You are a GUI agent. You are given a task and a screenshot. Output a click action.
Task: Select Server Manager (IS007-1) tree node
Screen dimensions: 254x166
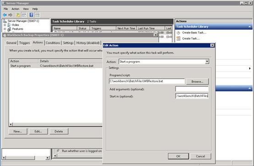23,21
